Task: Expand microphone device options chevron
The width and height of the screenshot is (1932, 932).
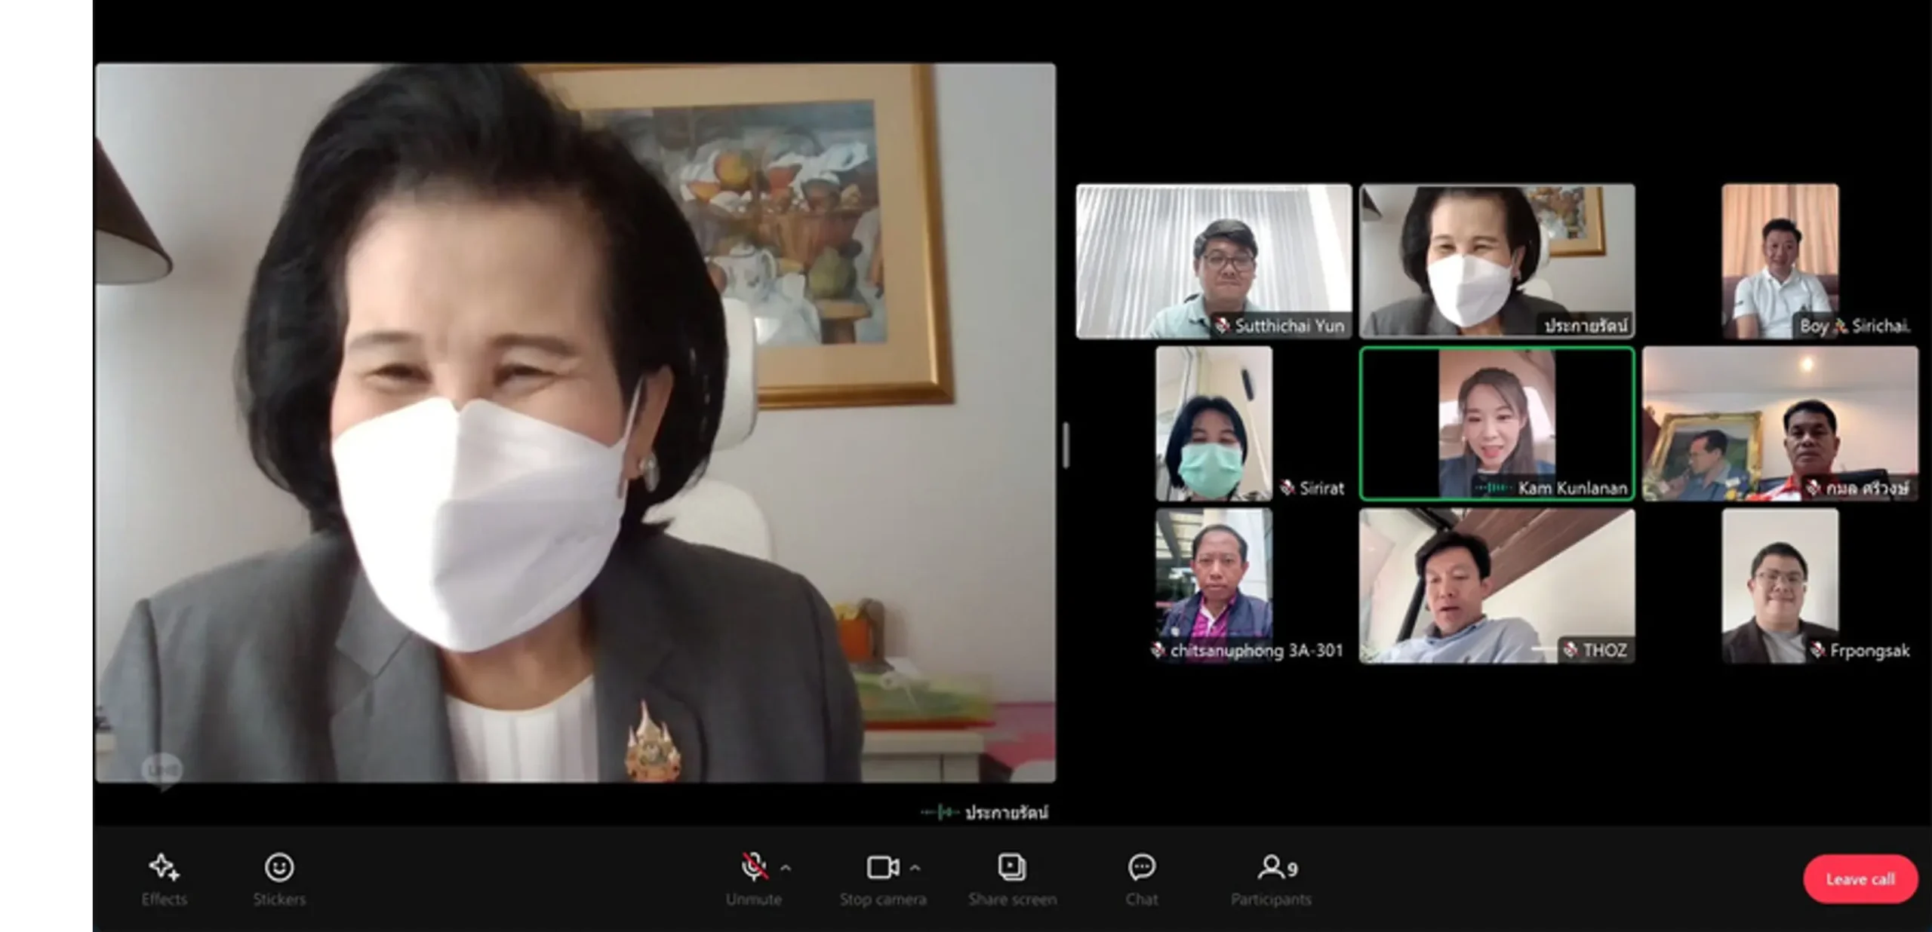Action: (787, 868)
